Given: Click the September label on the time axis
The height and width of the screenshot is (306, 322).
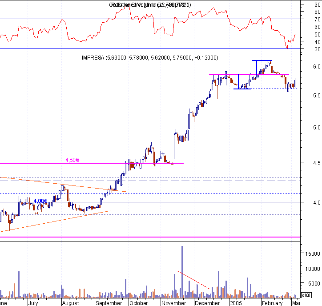Looking at the screenshot, I should pyautogui.click(x=109, y=303).
